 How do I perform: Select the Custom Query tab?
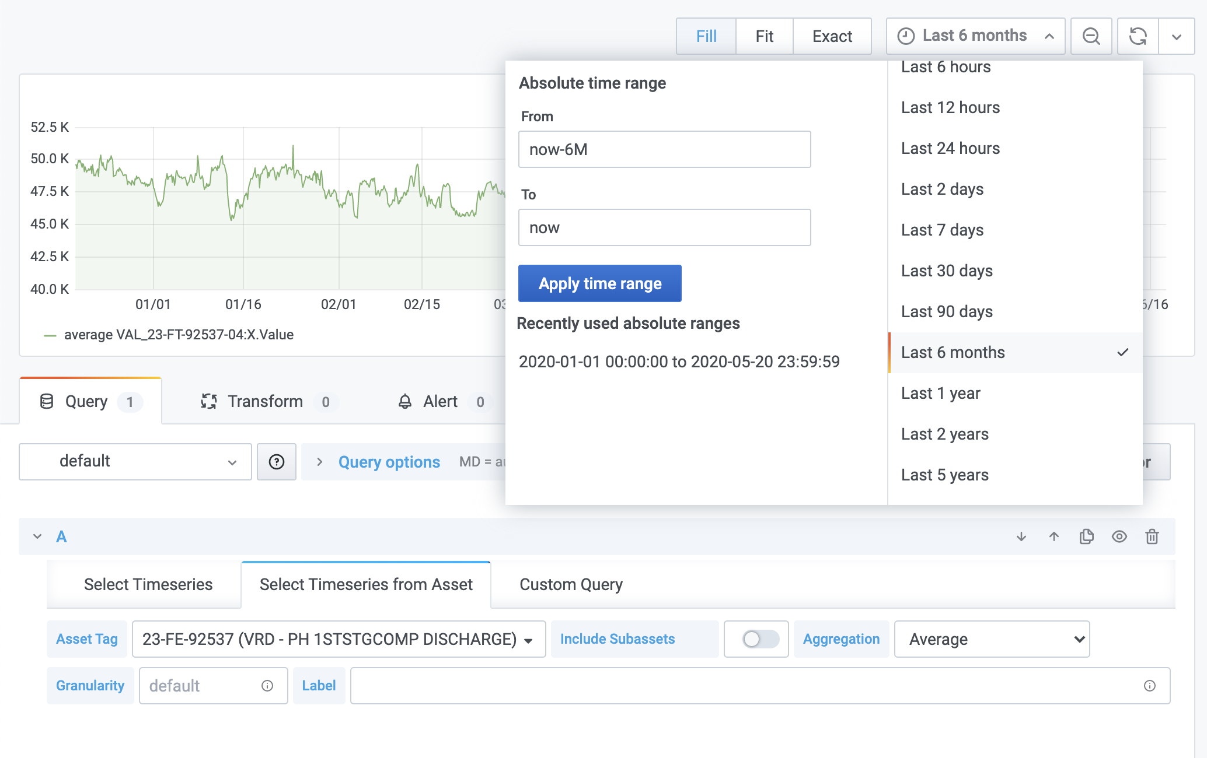[571, 583]
